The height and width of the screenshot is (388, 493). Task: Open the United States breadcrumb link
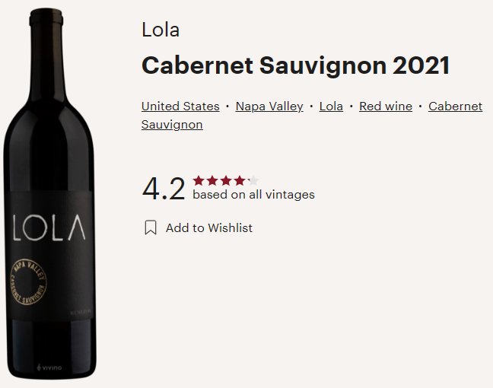pyautogui.click(x=180, y=107)
